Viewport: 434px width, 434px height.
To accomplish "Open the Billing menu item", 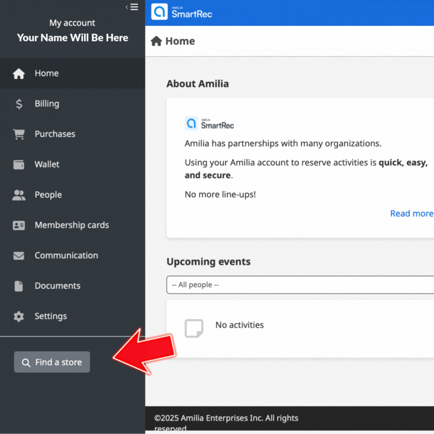I will pyautogui.click(x=47, y=104).
